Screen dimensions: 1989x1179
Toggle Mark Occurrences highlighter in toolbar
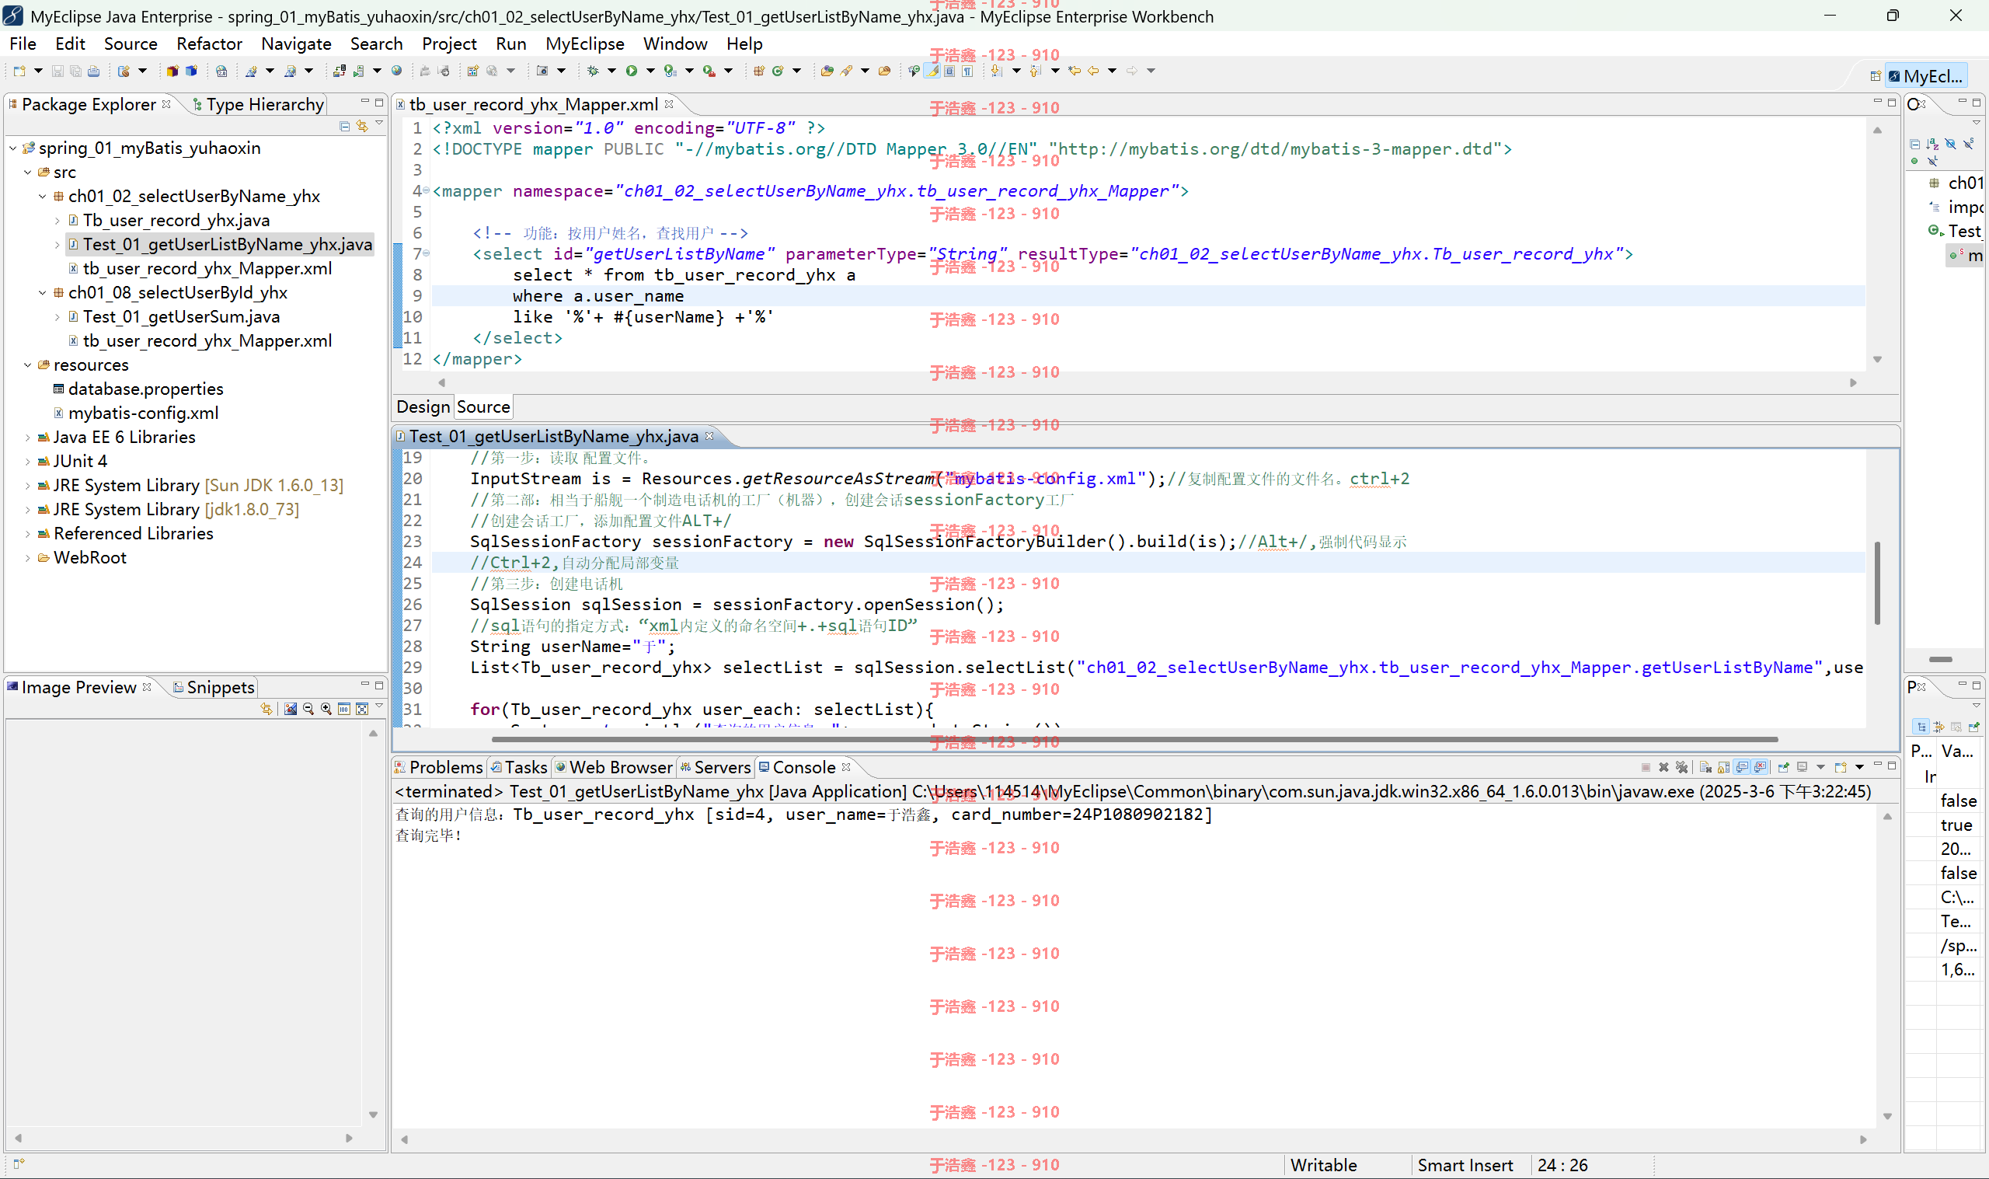[x=934, y=71]
